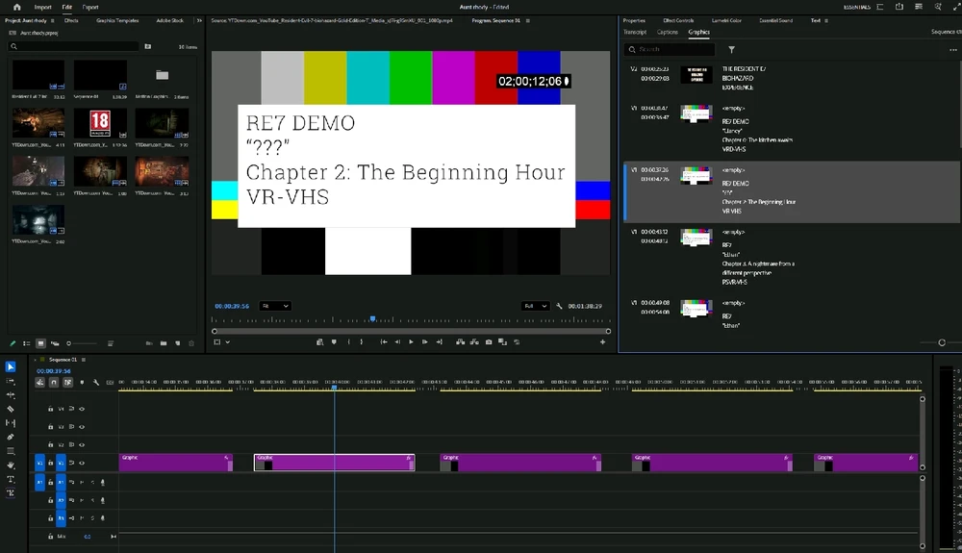Open the program monitor wrench settings

559,306
